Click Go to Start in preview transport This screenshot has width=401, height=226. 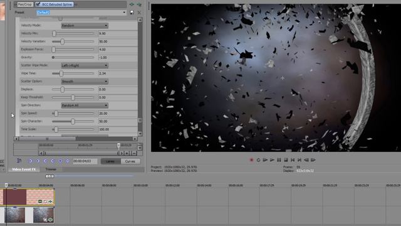[293, 160]
